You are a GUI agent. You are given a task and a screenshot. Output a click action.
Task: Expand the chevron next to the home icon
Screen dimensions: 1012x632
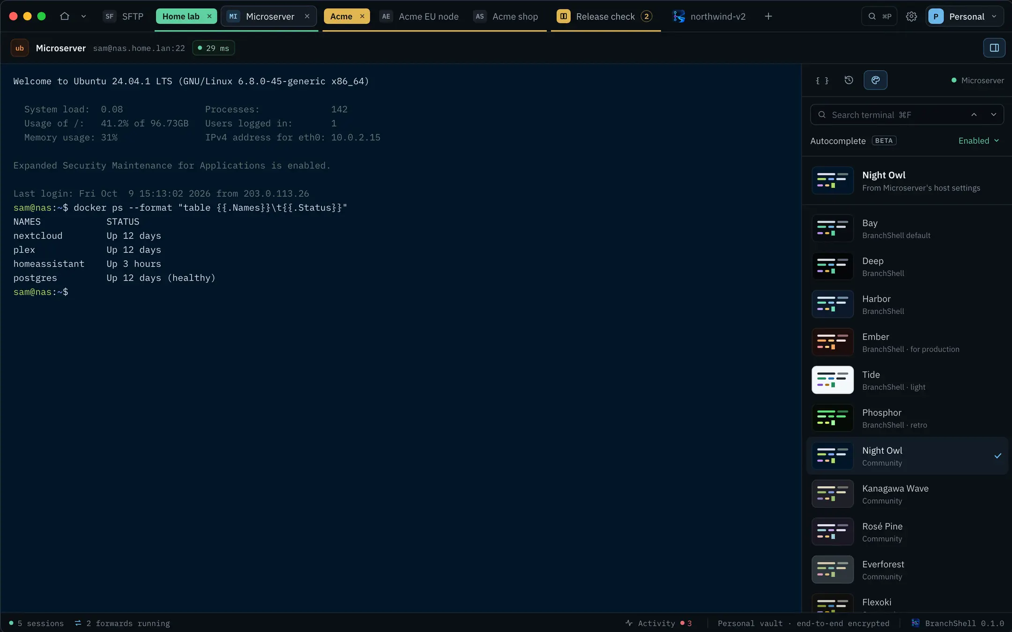point(83,16)
